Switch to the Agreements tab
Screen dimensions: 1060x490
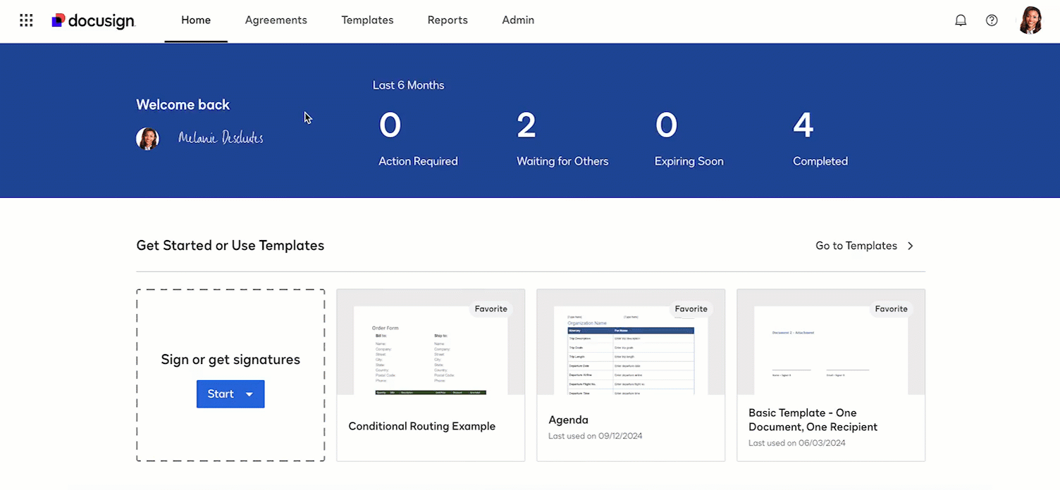[x=276, y=20]
